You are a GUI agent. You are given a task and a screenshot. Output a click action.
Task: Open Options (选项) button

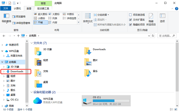click(162, 18)
